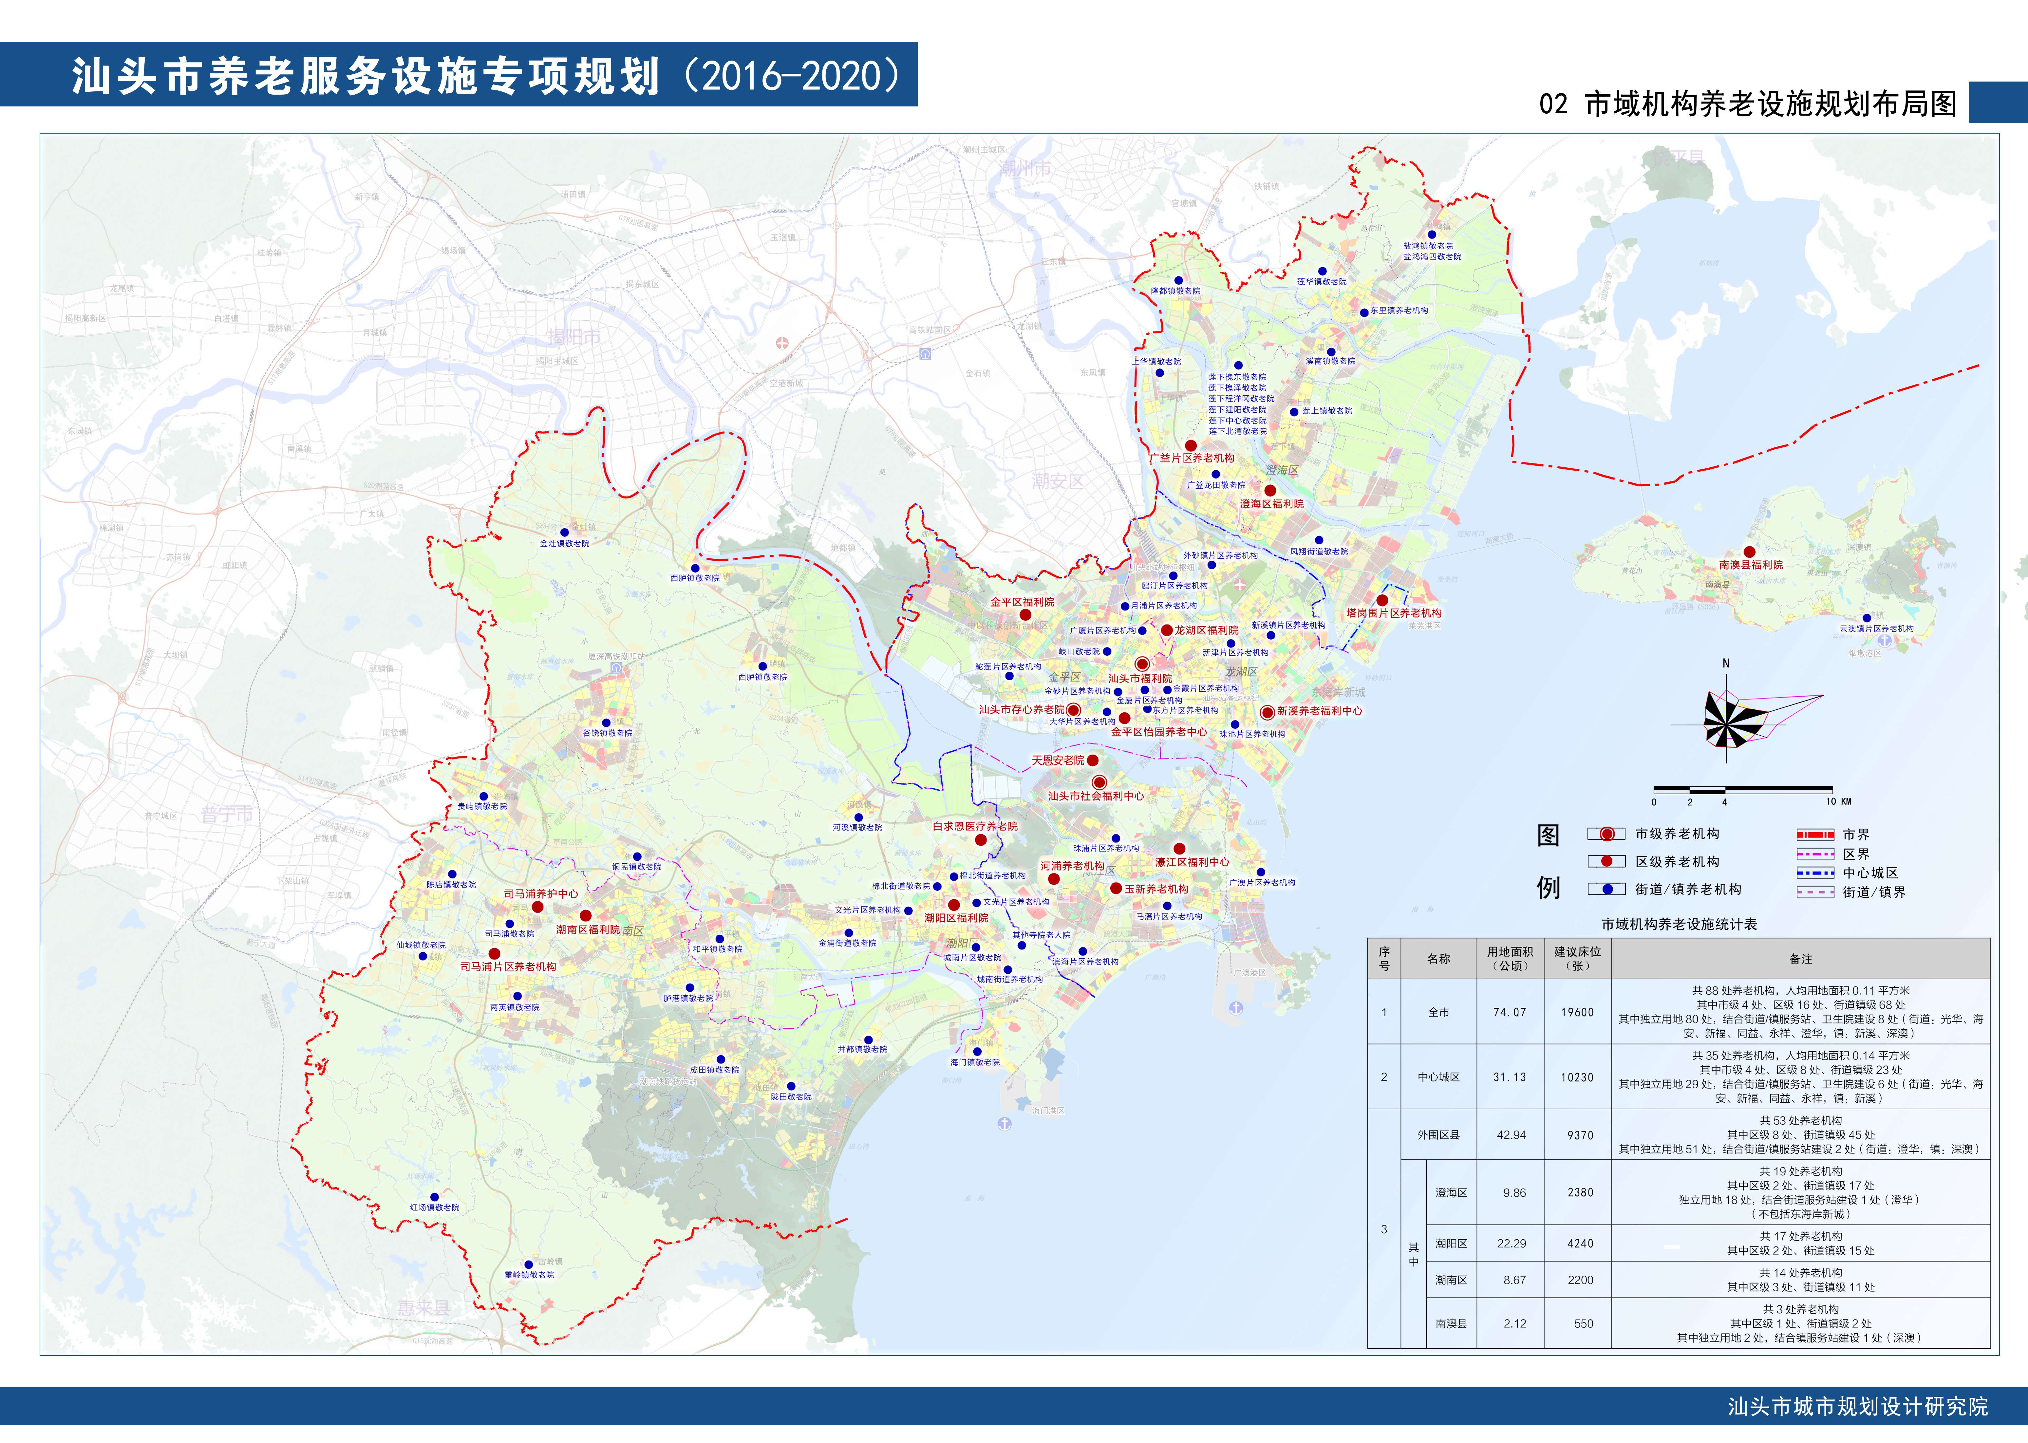Click the rail station icon near 高铁站前区

click(926, 354)
